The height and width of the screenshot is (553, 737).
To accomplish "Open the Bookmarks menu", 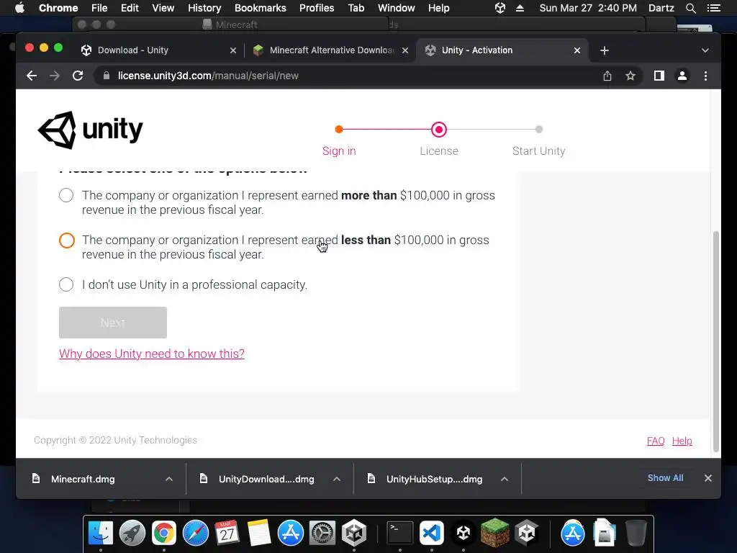I will click(x=261, y=8).
